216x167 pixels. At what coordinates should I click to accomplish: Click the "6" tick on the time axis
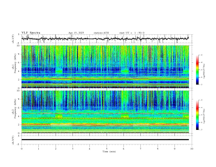(x=124, y=149)
